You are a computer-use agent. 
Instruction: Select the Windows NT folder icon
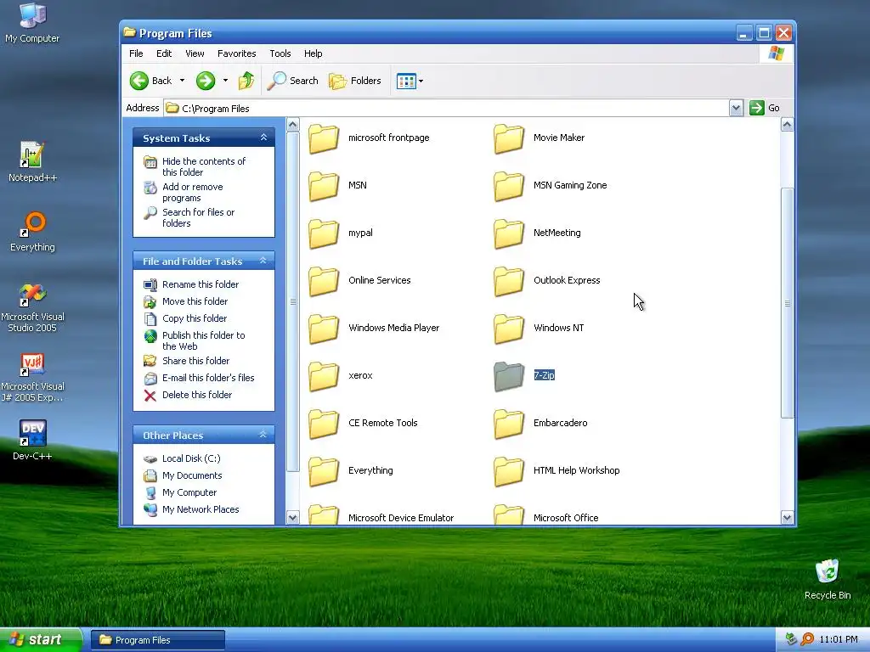click(x=509, y=329)
